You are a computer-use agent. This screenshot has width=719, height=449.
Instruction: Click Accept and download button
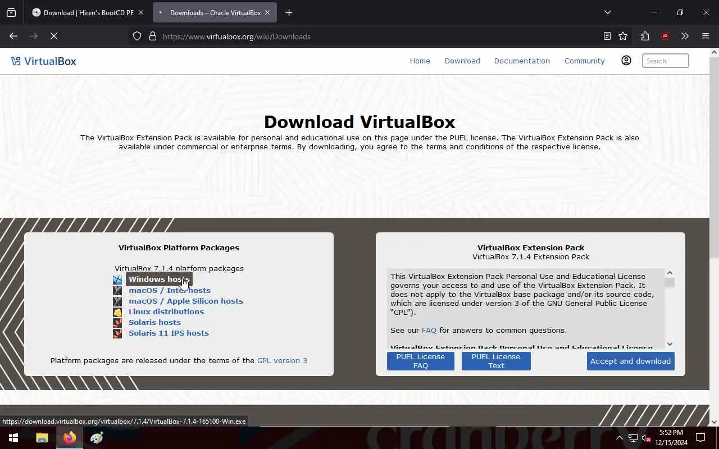click(630, 361)
